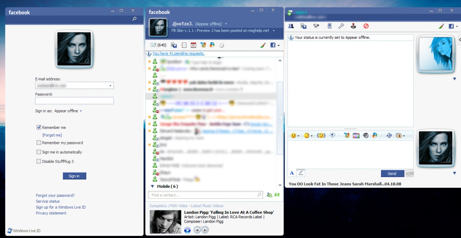This screenshot has width=461, height=238.
Task: Click the Sign in button
Action: point(74,176)
